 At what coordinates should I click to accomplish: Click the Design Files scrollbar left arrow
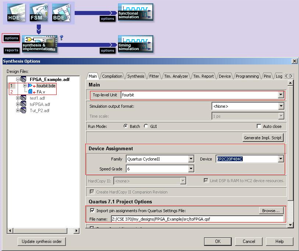pos(10,231)
